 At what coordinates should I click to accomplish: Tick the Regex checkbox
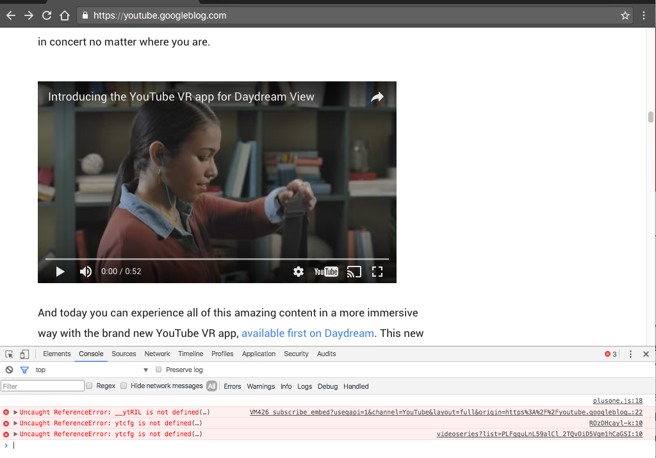click(90, 386)
